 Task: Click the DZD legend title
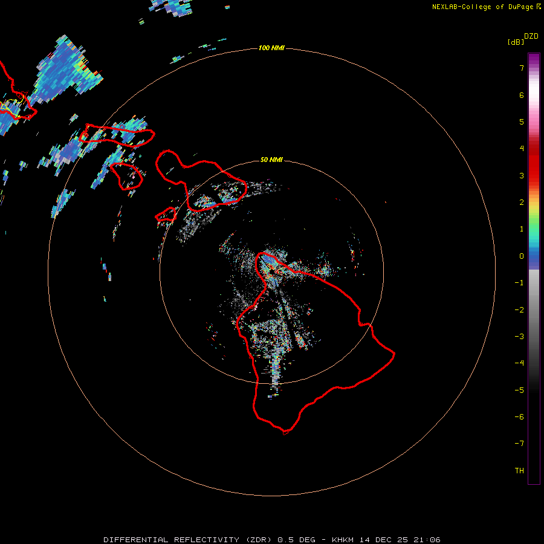click(x=531, y=36)
